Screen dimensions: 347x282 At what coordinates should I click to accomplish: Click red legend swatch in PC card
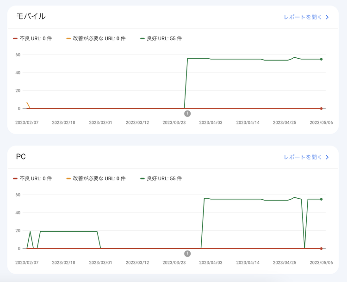pos(15,178)
